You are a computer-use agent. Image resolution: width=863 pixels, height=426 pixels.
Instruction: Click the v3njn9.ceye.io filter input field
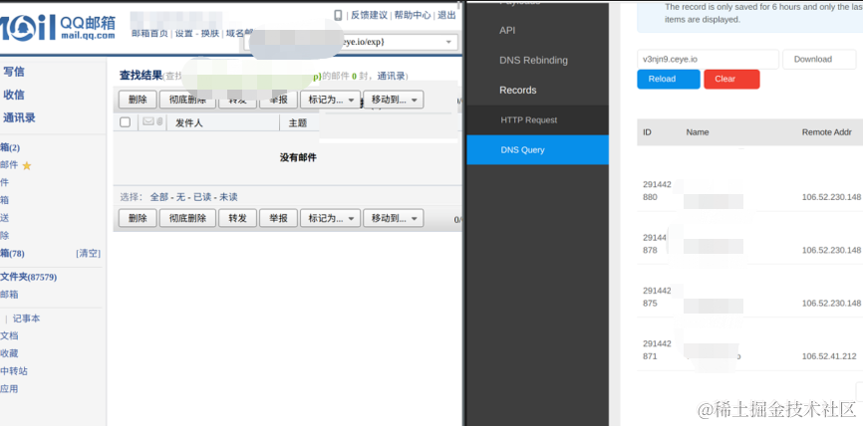coord(708,60)
